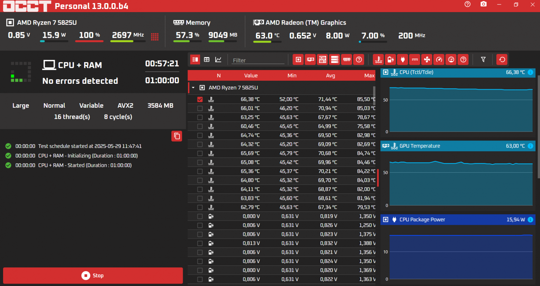Show info for GPU Temperature graph
540x286 pixels.
[530, 146]
